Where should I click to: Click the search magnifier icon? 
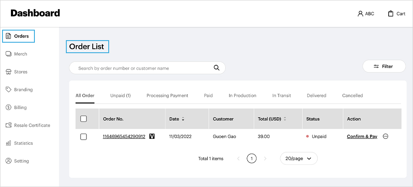(217, 68)
